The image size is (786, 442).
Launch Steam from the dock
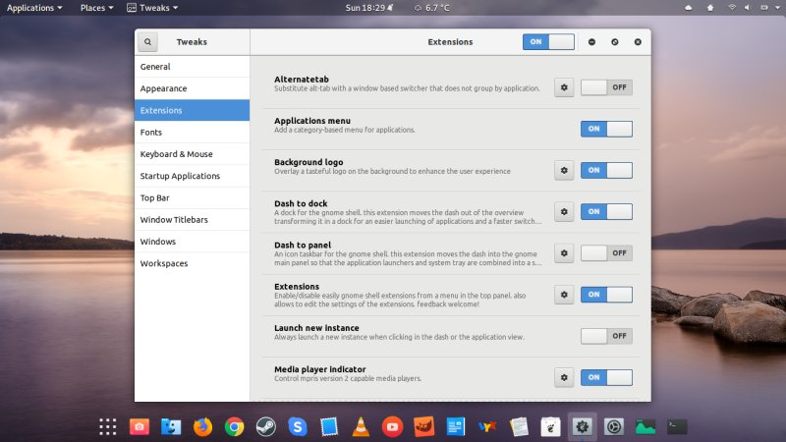tap(265, 427)
